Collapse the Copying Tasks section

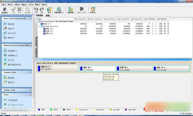31,72
